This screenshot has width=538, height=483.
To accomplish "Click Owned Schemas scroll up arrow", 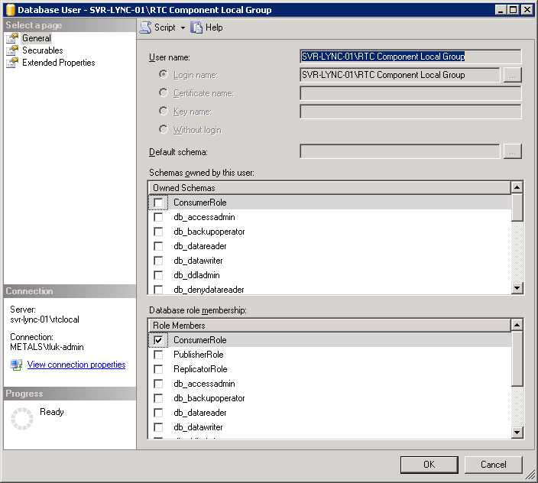I will coord(517,187).
